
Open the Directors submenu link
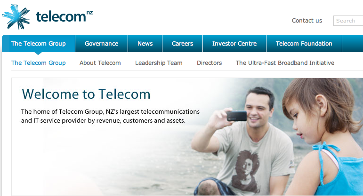pos(210,63)
